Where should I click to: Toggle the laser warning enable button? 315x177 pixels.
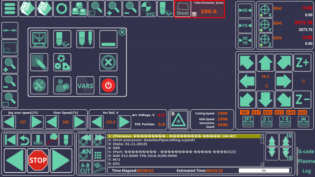[179, 120]
